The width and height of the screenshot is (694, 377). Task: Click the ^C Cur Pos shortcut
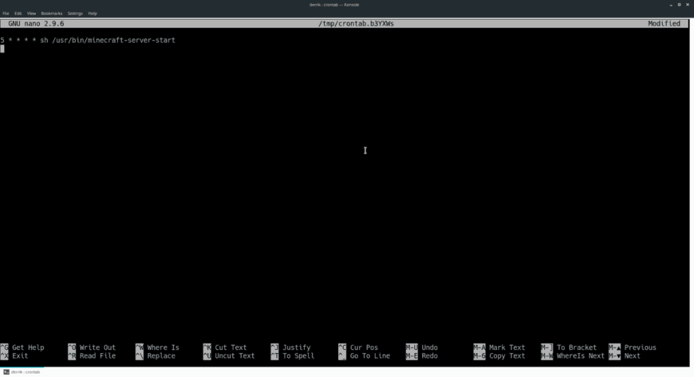click(x=358, y=348)
